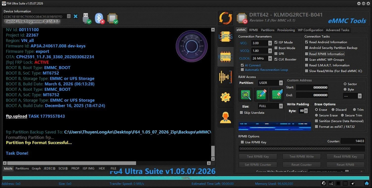This screenshot has width=372, height=188.
Task: Click the chip status icon with green check
Action: click(x=112, y=18)
